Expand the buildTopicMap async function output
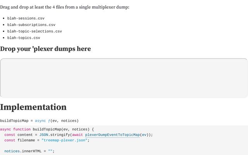The width and height of the screenshot is (248, 155). [x=39, y=121]
